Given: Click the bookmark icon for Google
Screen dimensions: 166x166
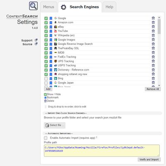Looking at the screenshot, I should (x=51, y=18).
